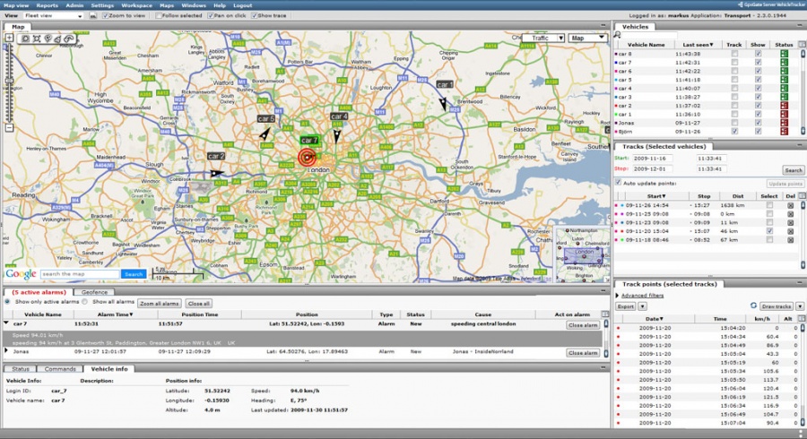This screenshot has width=807, height=439.
Task: Click the blue map Search button
Action: point(134,274)
